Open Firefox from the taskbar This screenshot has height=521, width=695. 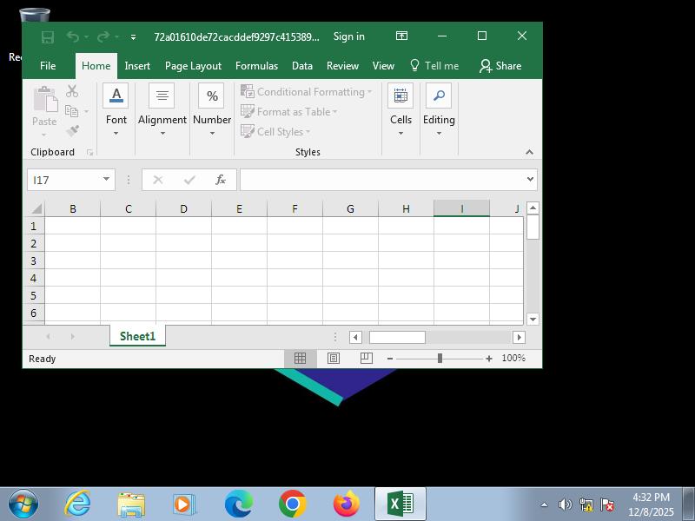(x=346, y=504)
